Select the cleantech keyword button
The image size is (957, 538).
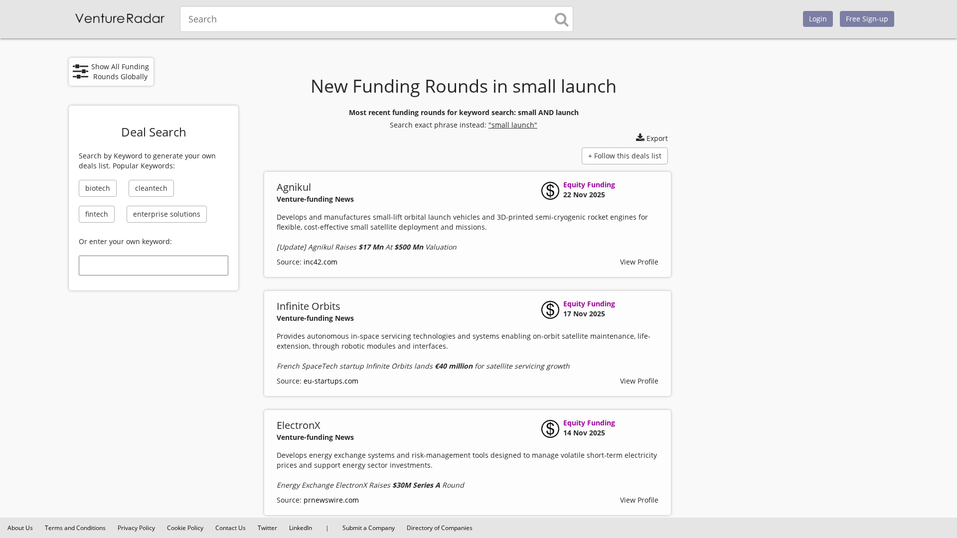click(151, 188)
